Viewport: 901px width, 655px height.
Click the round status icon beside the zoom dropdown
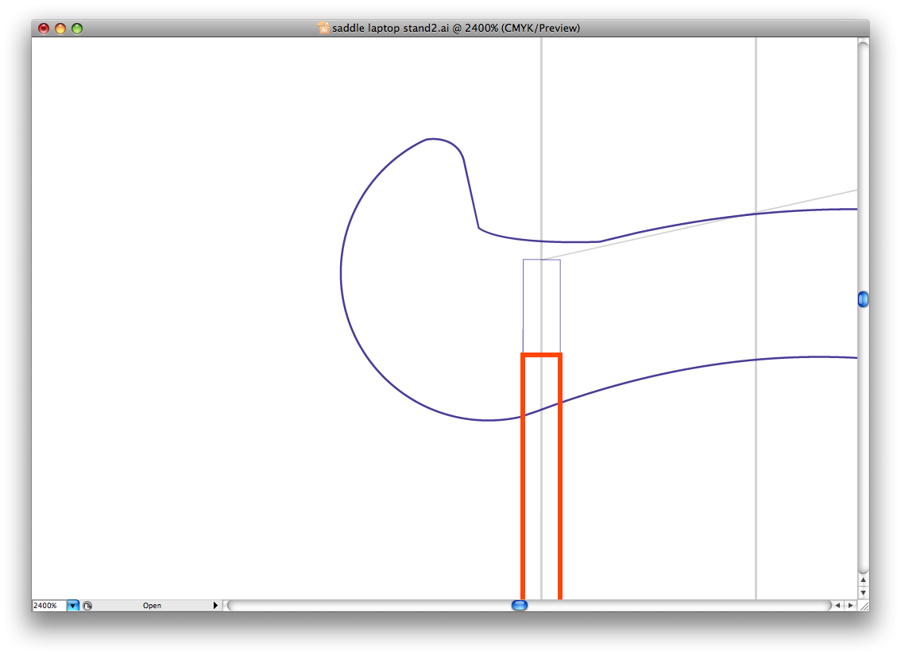[87, 606]
